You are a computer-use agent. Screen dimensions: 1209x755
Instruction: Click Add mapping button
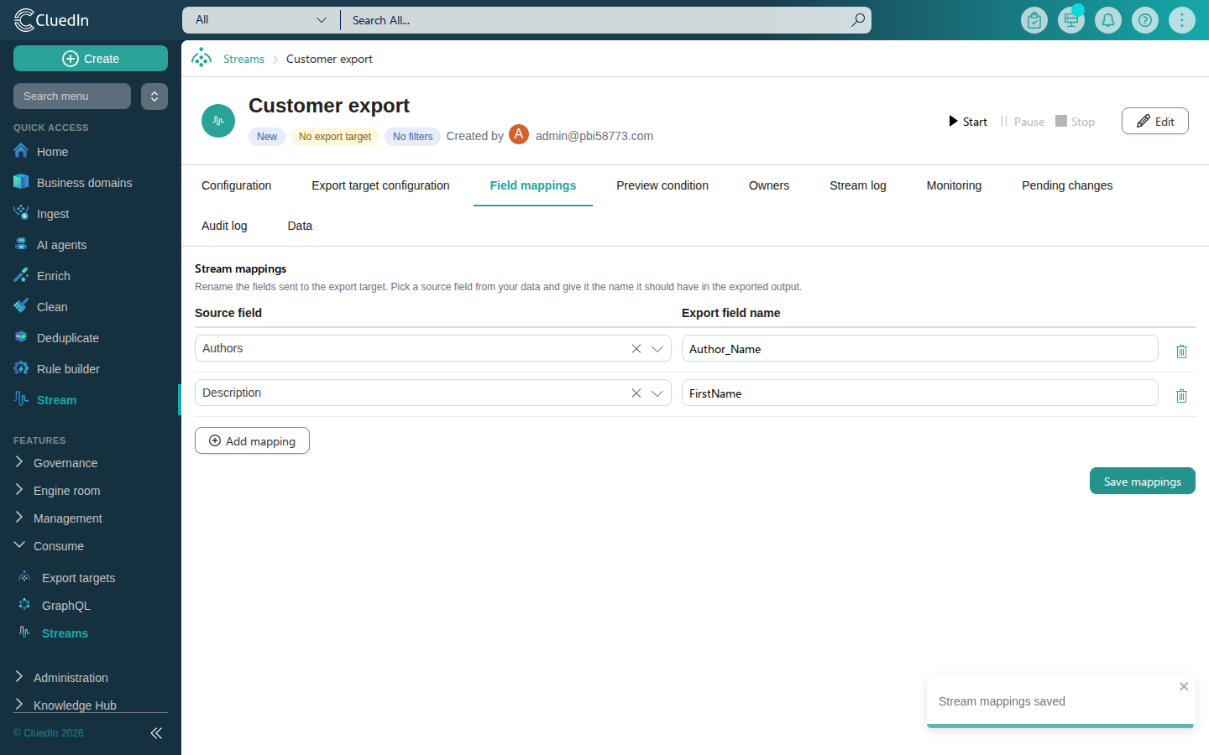(x=252, y=440)
